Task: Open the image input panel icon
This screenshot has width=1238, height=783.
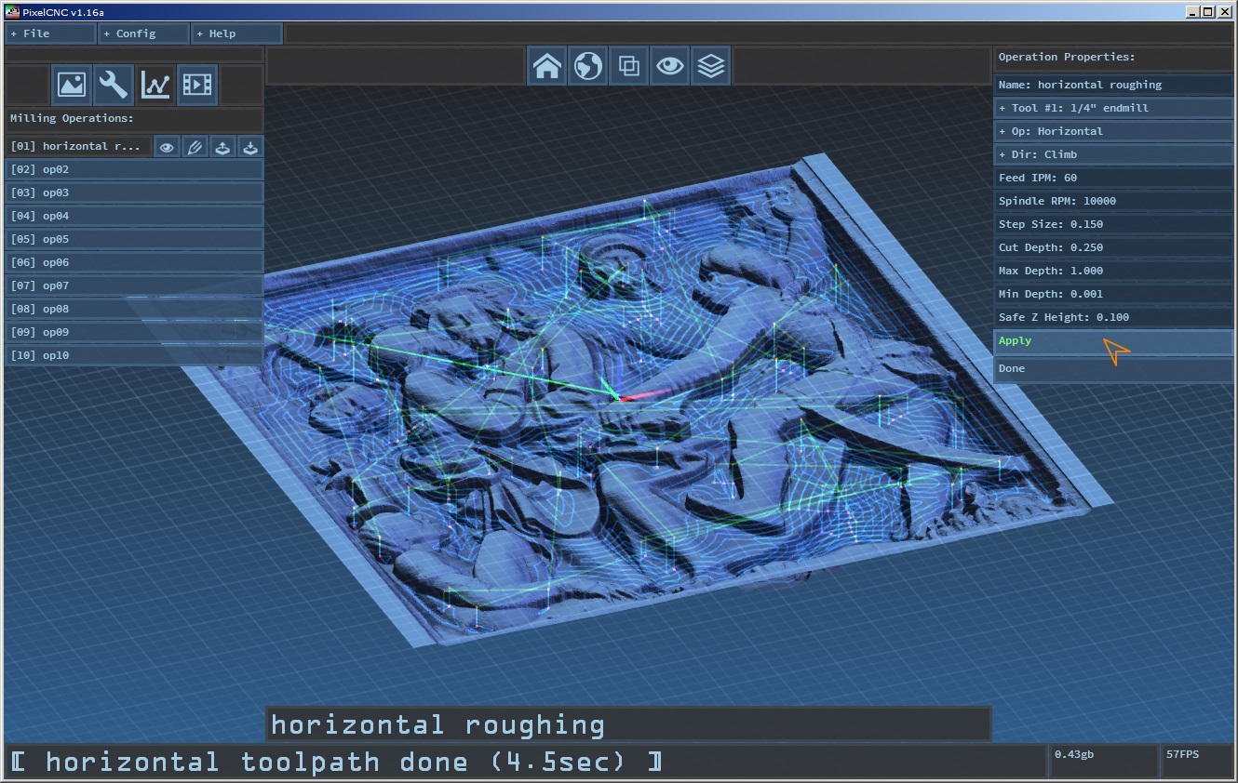Action: pyautogui.click(x=73, y=85)
